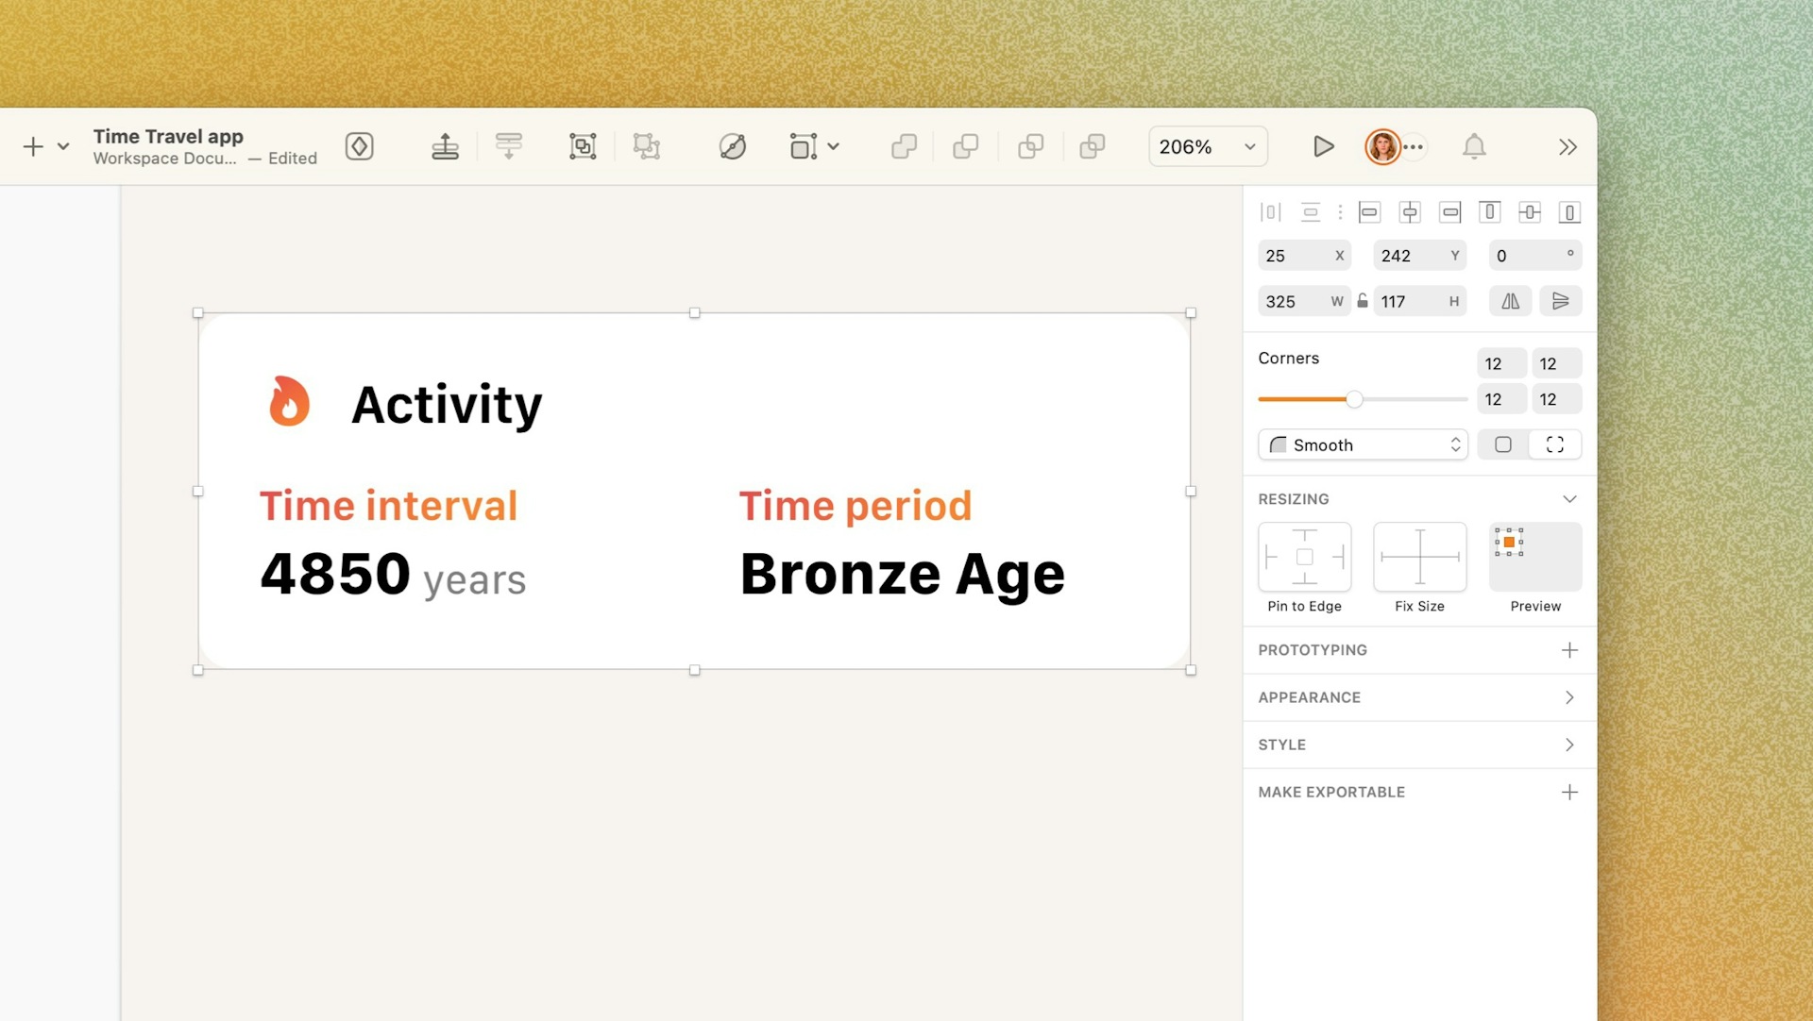Add a Make Exportable preset
The width and height of the screenshot is (1813, 1021).
(1569, 792)
